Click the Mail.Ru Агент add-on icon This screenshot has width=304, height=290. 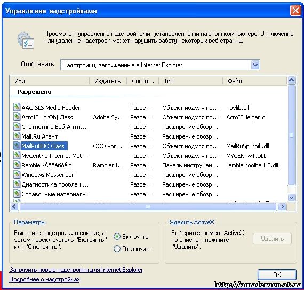pos(17,136)
